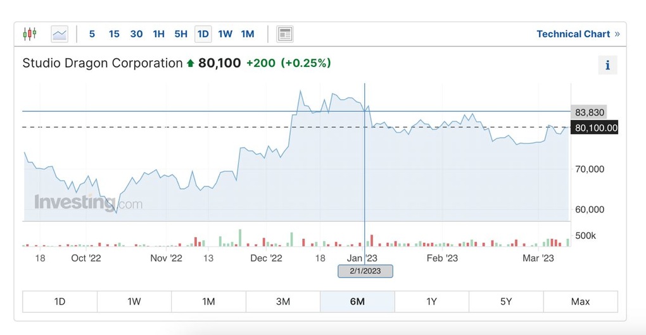646x335 pixels.
Task: Click the info icon beside the chart
Action: coord(607,65)
